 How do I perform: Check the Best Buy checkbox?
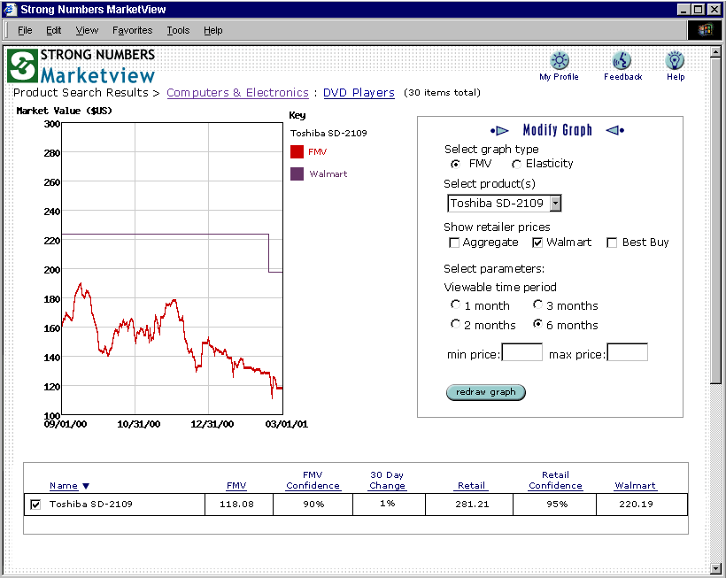pyautogui.click(x=612, y=243)
